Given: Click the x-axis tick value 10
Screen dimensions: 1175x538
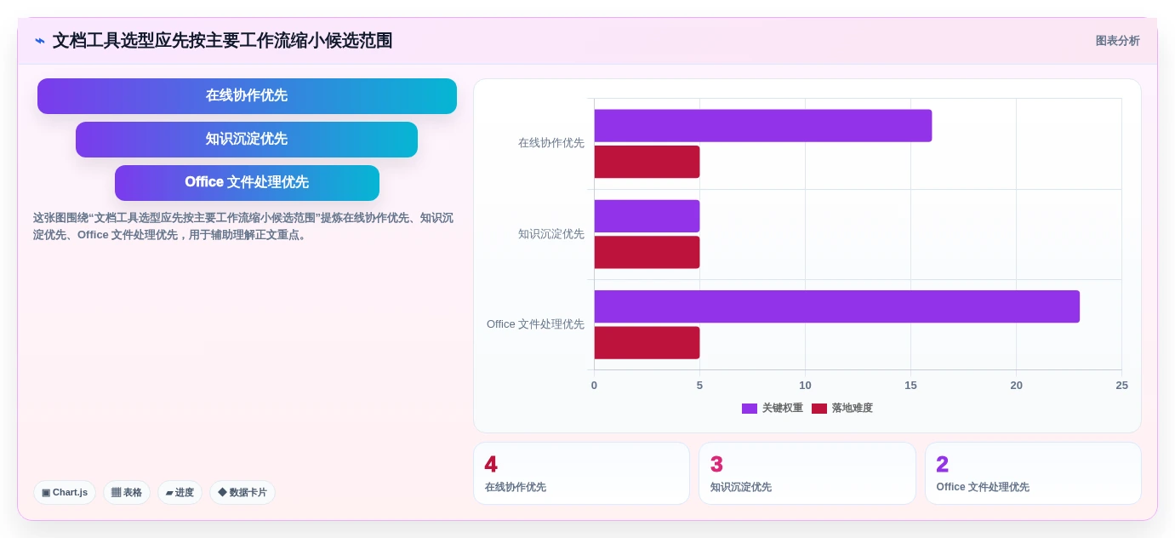Looking at the screenshot, I should pyautogui.click(x=805, y=386).
